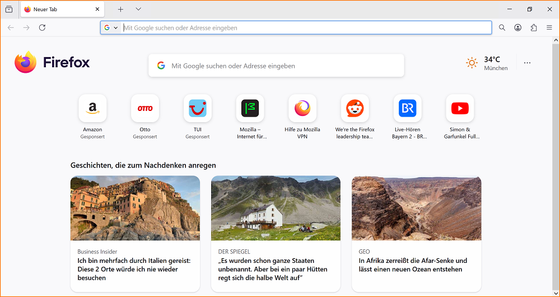Open the Hilfe zu Mozilla VPN shortcut
This screenshot has width=560, height=297.
(x=302, y=117)
